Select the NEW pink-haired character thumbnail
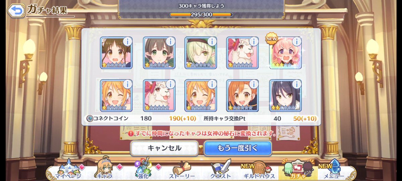 285,53
